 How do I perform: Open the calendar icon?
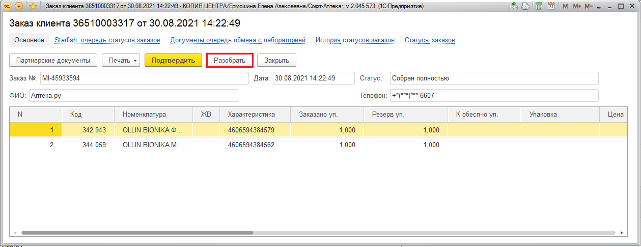pyautogui.click(x=550, y=6)
